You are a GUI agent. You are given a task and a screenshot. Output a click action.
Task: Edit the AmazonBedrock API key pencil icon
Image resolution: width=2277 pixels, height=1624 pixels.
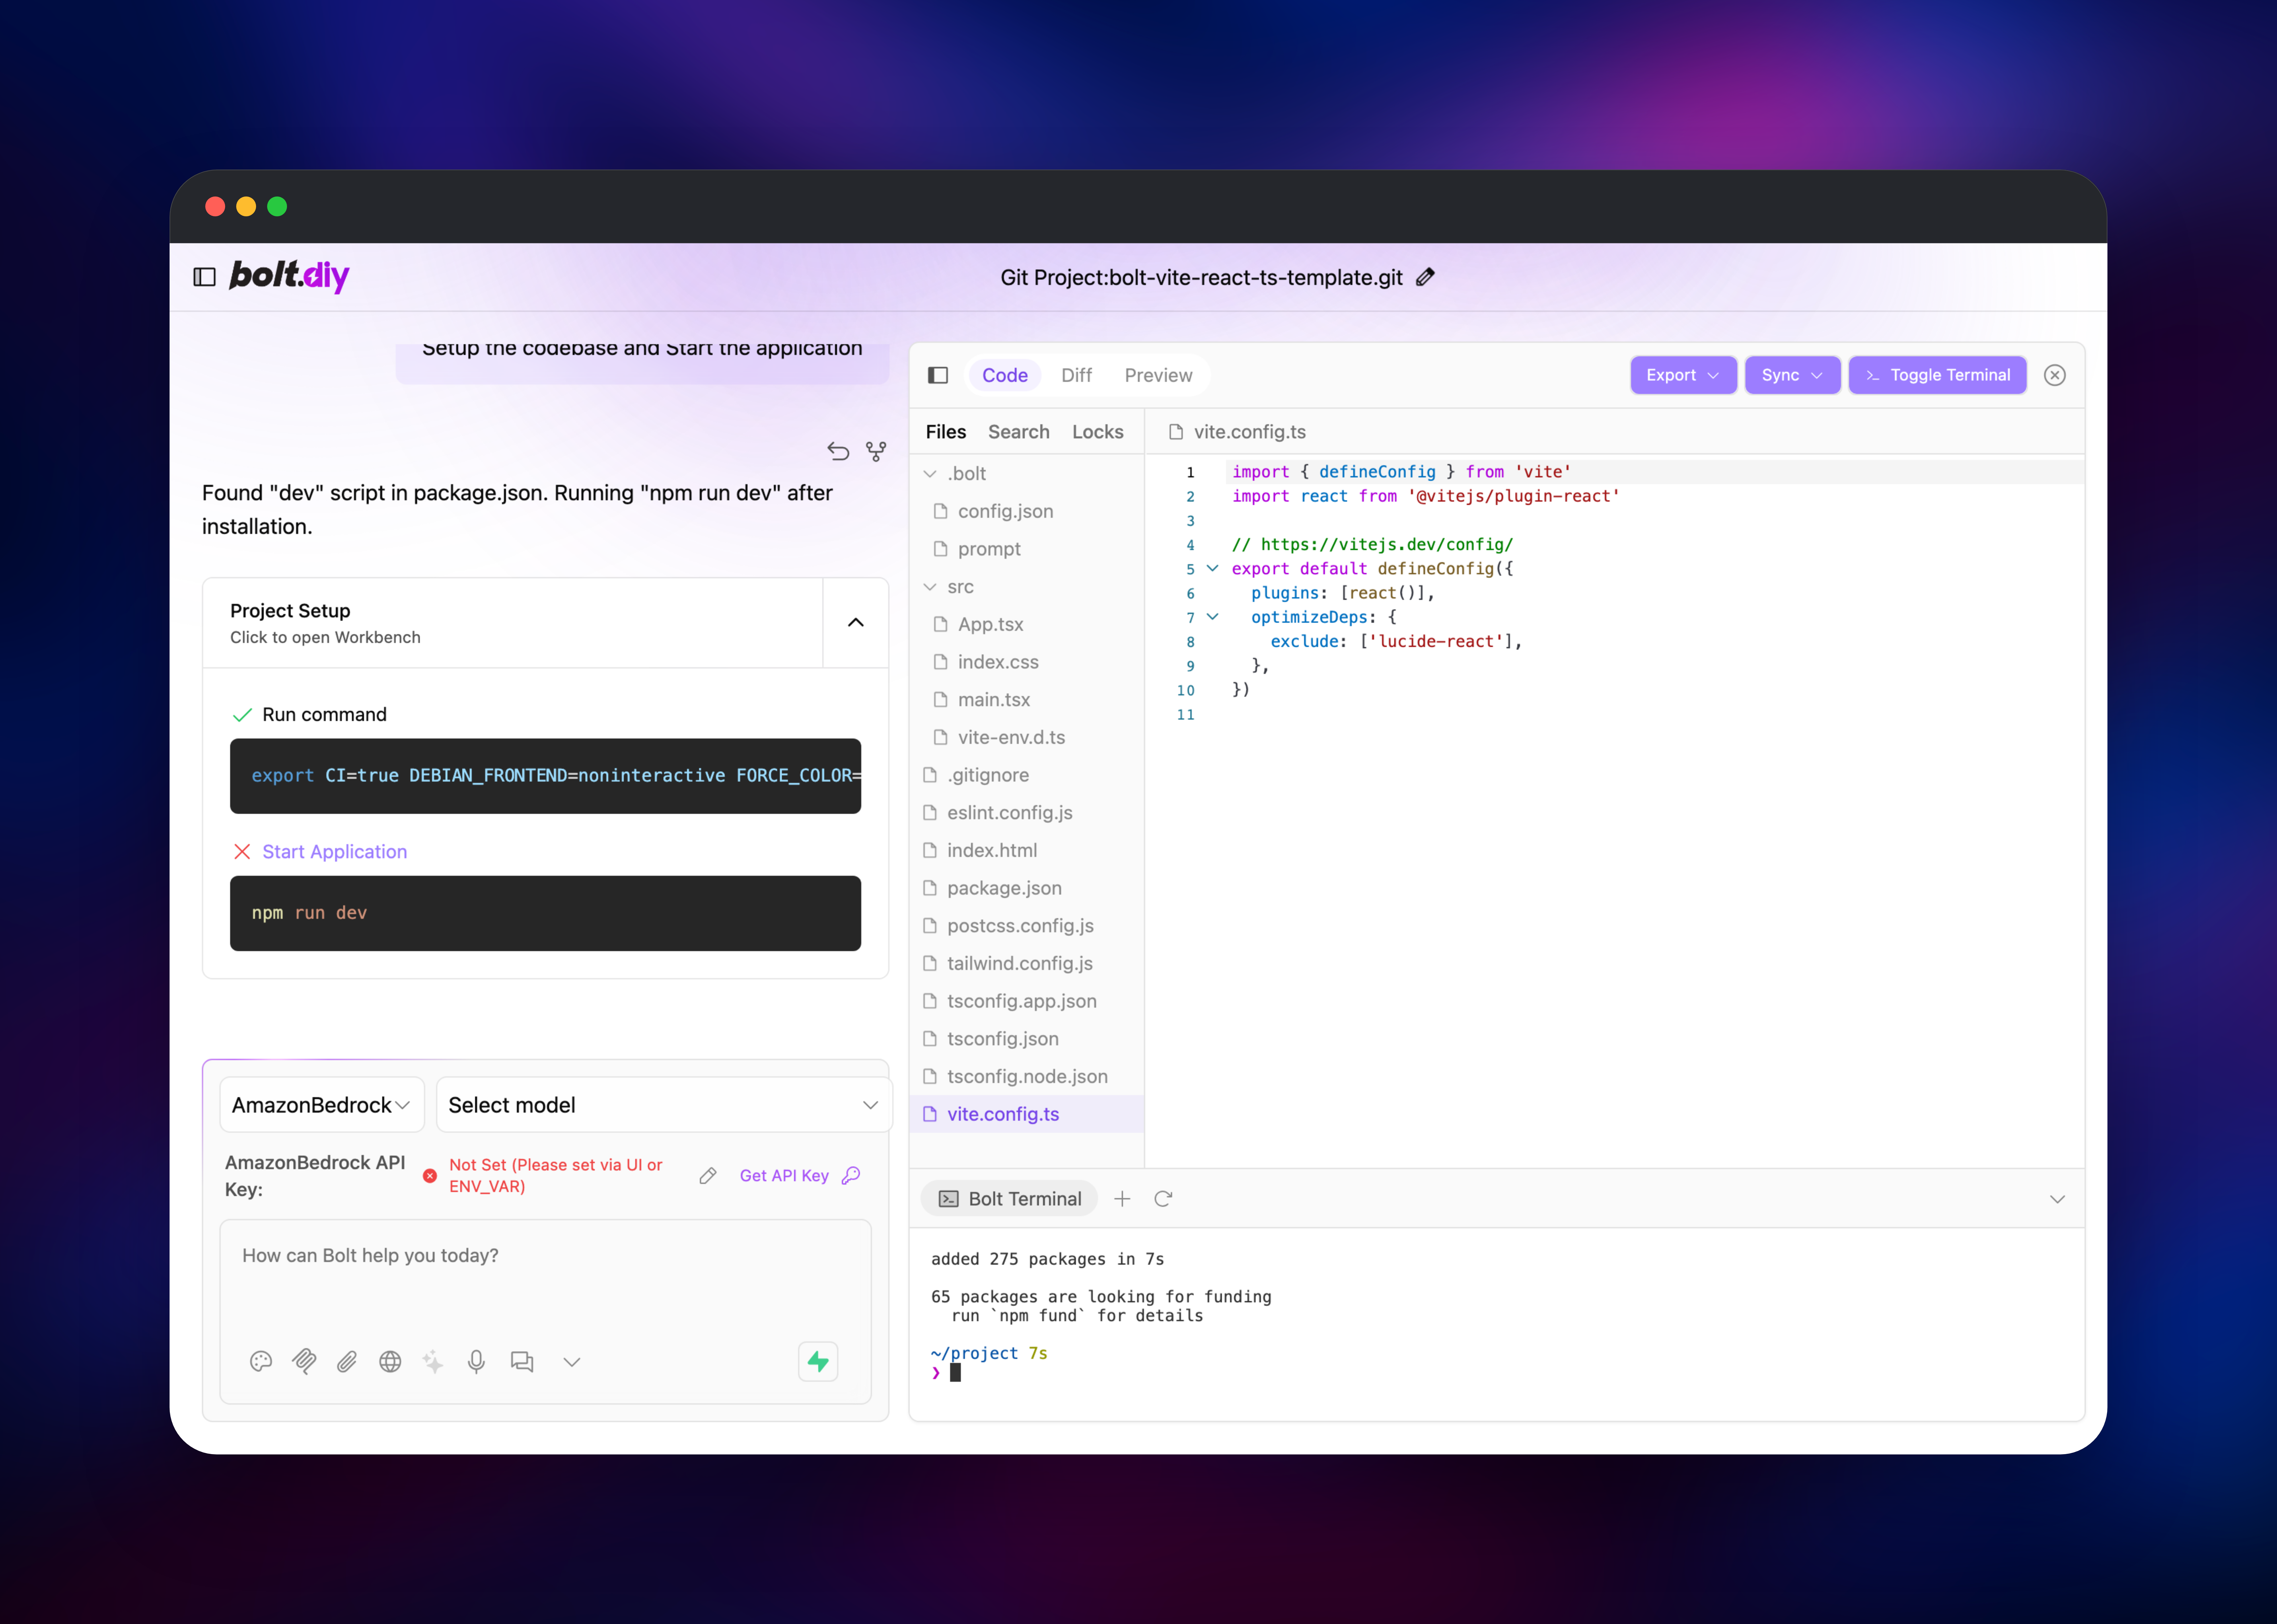click(x=708, y=1176)
